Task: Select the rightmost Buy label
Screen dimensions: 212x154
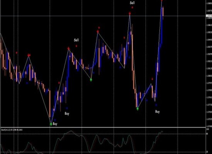Action: click(157, 112)
